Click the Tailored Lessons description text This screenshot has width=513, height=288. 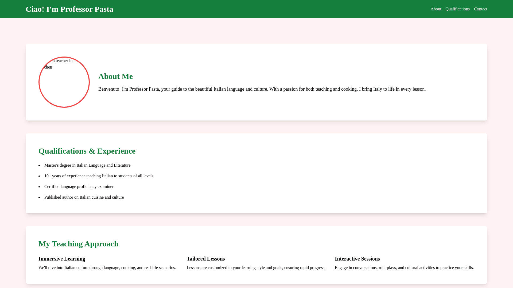256,268
